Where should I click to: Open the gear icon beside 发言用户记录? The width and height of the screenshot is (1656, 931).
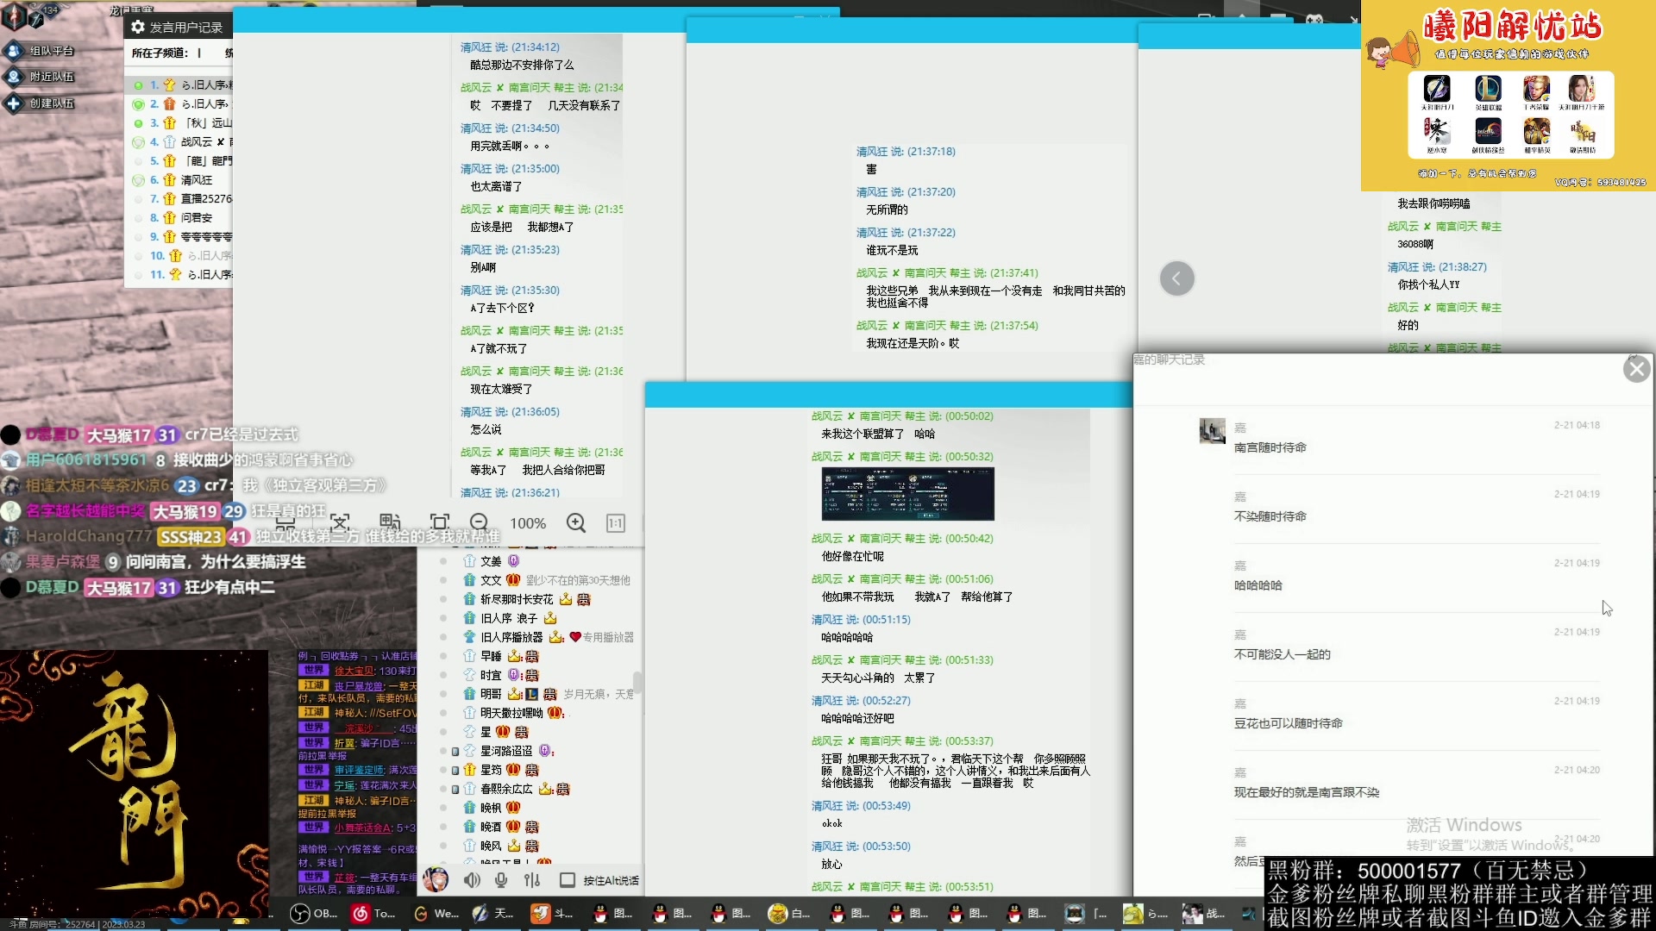(x=138, y=27)
